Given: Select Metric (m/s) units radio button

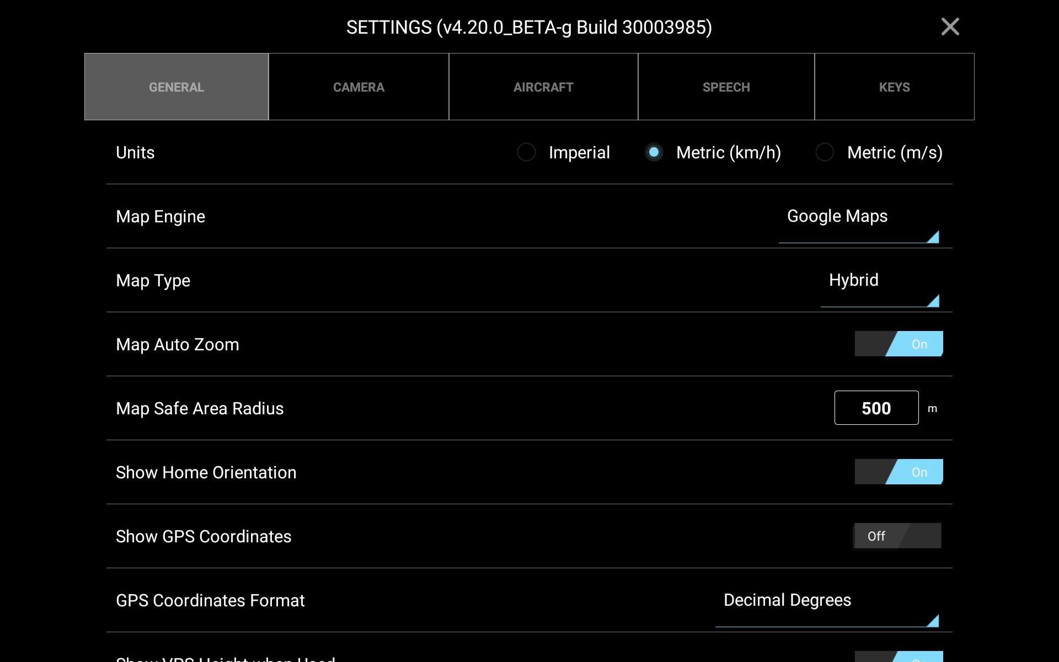Looking at the screenshot, I should (x=825, y=152).
